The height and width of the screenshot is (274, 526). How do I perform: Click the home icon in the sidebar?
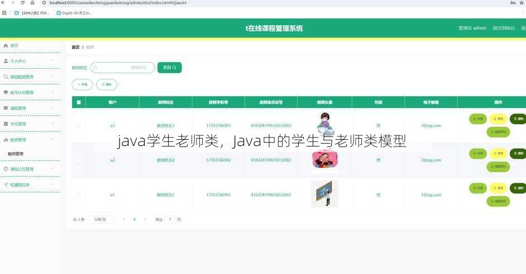(x=6, y=45)
